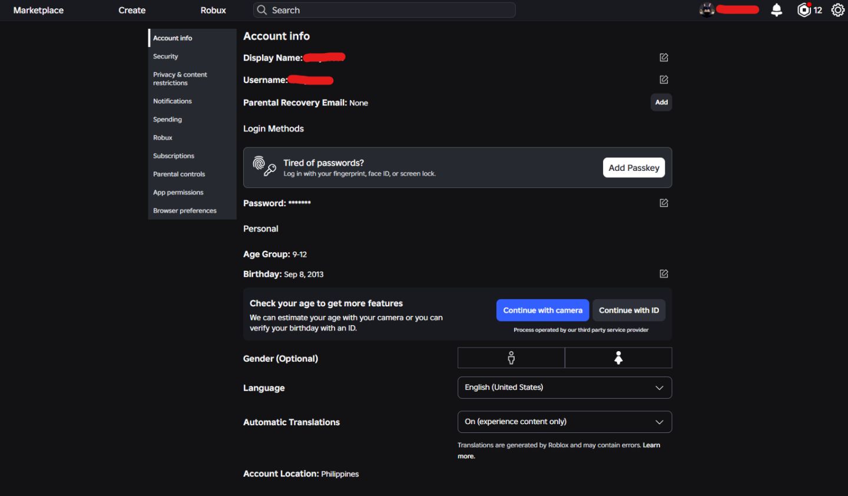Open the Parental controls tab
The height and width of the screenshot is (496, 848).
[193, 174]
